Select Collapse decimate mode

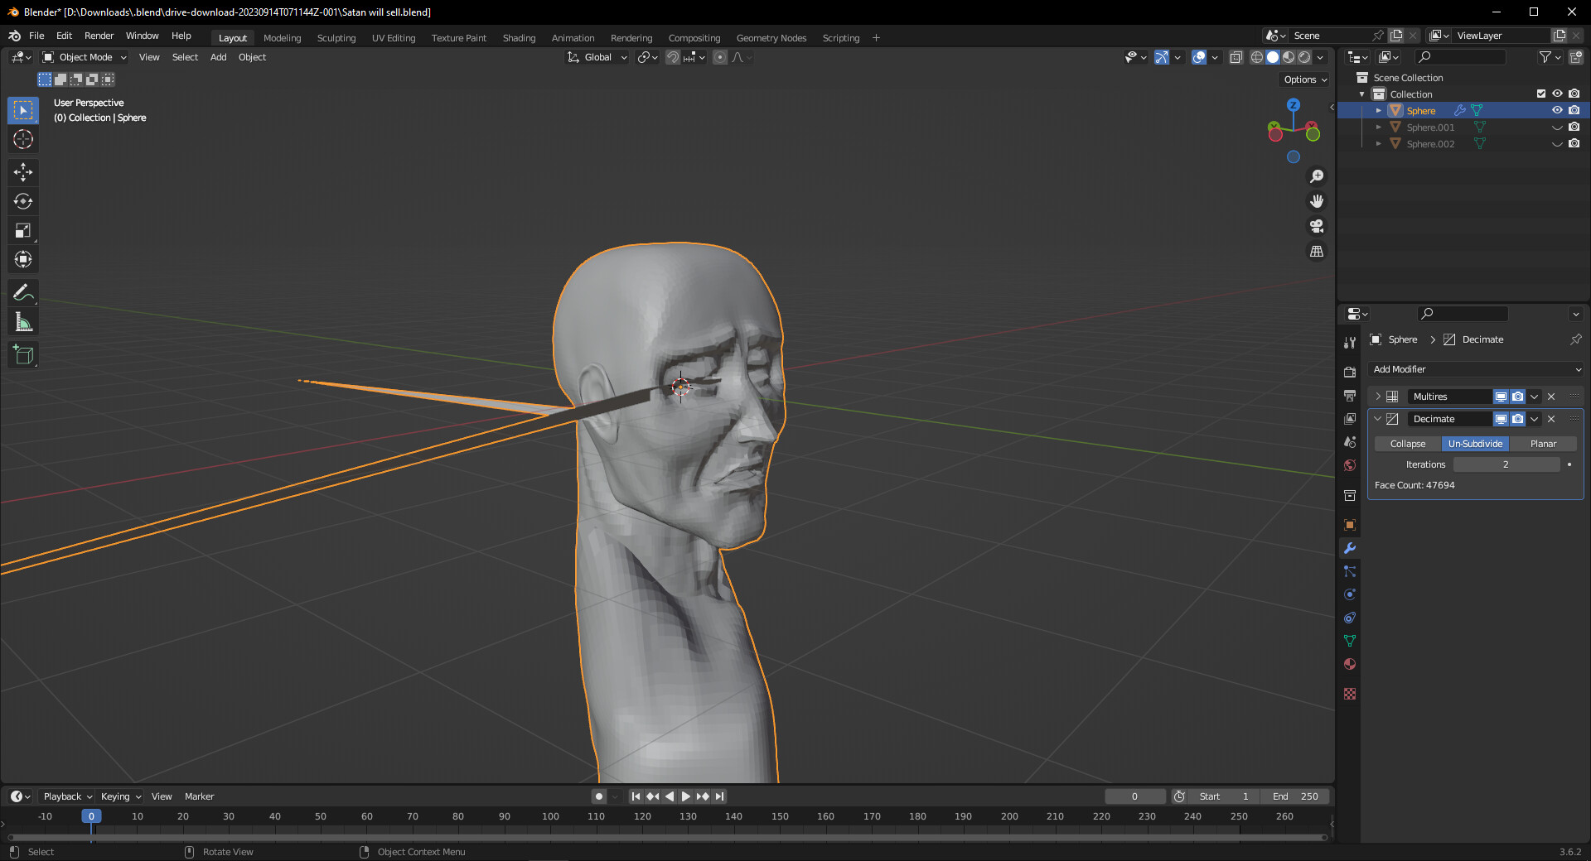point(1408,444)
